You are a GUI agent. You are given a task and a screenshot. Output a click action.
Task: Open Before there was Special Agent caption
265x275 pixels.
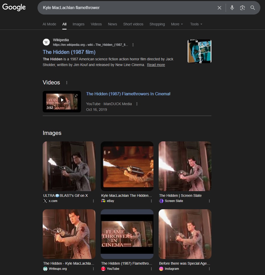tap(185, 263)
